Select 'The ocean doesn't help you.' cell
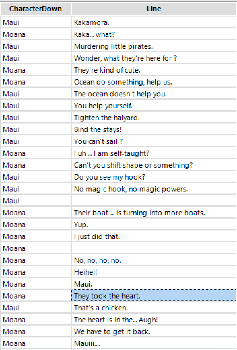The width and height of the screenshot is (237, 350). coord(154,94)
